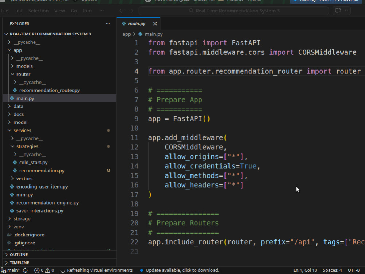Open mmr.py in the services folder
The height and width of the screenshot is (274, 365).
[x=24, y=195]
